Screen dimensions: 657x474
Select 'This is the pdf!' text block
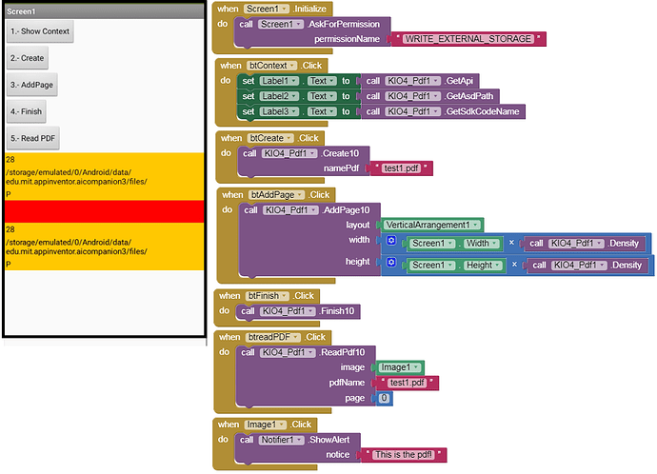[x=404, y=455]
